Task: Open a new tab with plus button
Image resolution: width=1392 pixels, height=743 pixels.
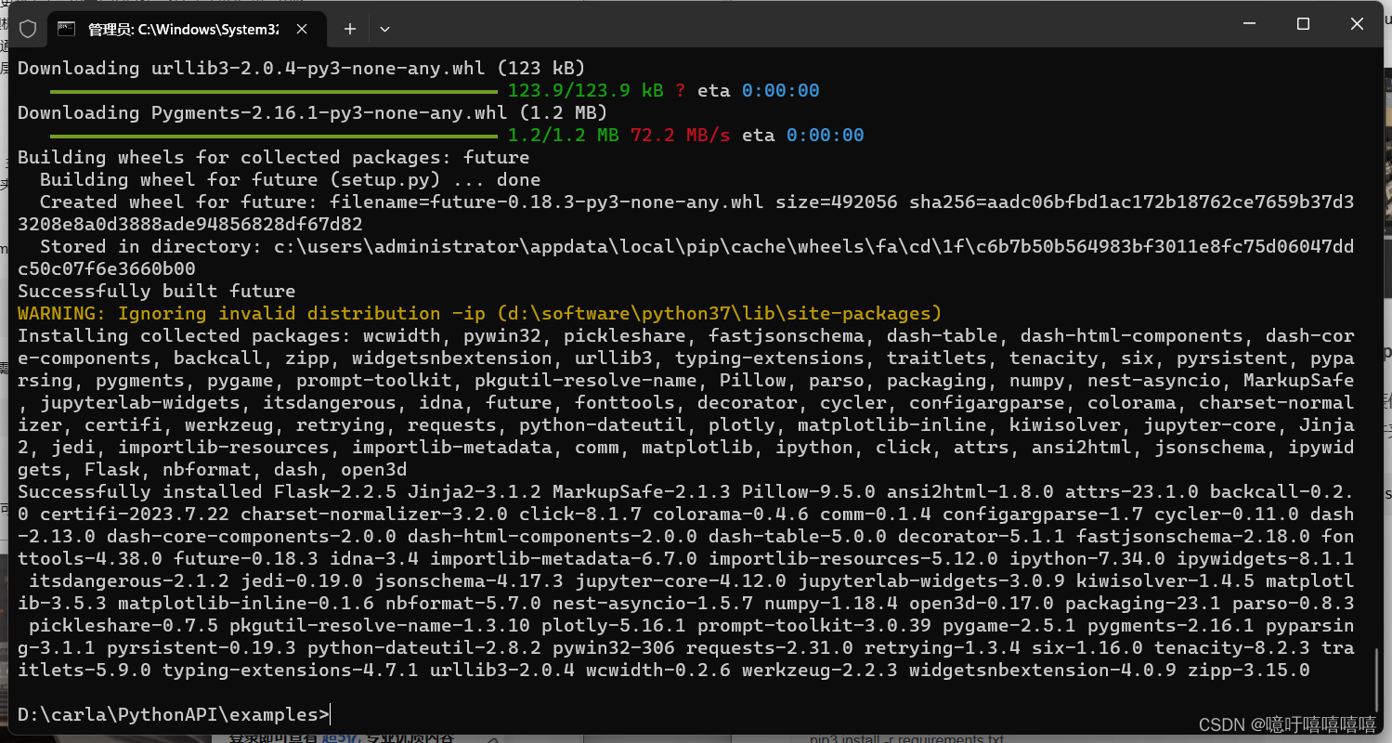Action: pyautogui.click(x=350, y=29)
